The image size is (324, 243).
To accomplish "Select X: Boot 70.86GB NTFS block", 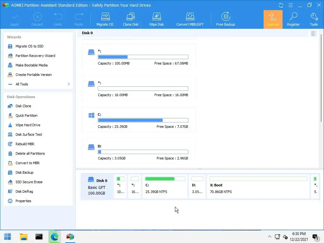I will tap(258, 187).
